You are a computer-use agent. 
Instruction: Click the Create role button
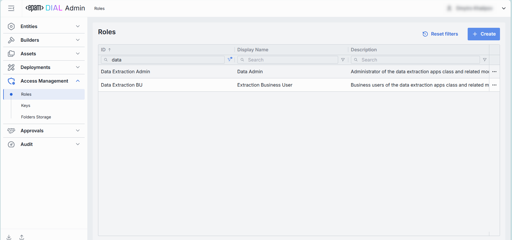point(483,34)
